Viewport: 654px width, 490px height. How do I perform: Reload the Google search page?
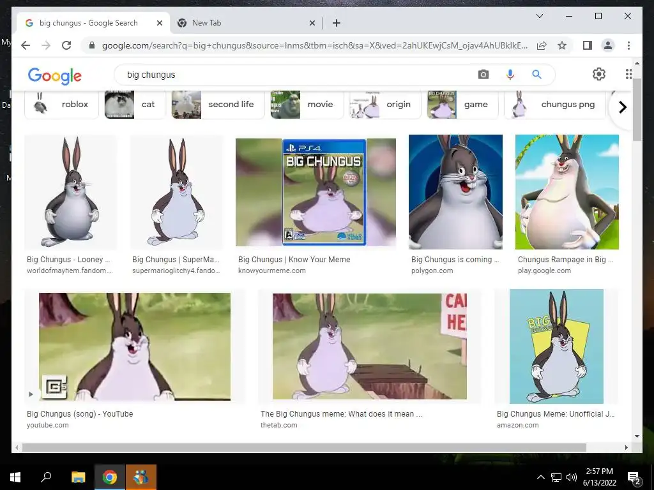66,45
